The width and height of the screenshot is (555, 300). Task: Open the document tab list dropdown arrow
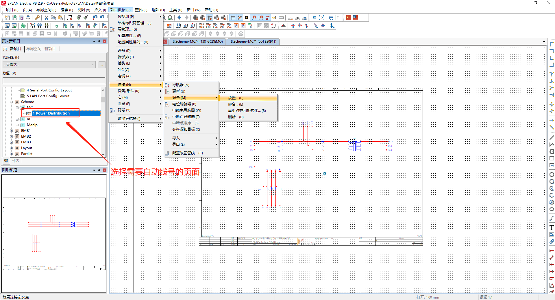pos(544,42)
